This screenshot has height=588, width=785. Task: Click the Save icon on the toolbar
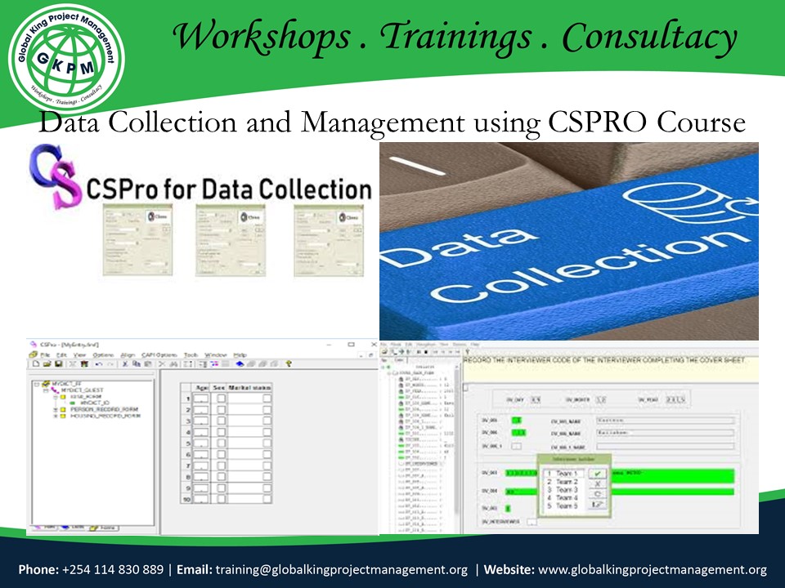point(60,363)
